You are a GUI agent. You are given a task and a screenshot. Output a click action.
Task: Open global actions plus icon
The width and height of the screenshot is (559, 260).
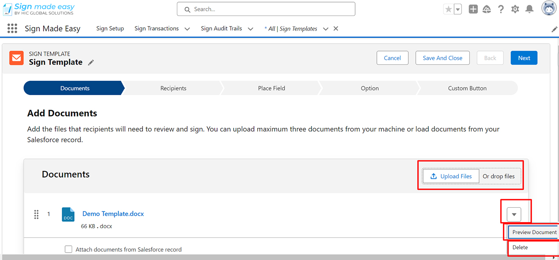(473, 9)
